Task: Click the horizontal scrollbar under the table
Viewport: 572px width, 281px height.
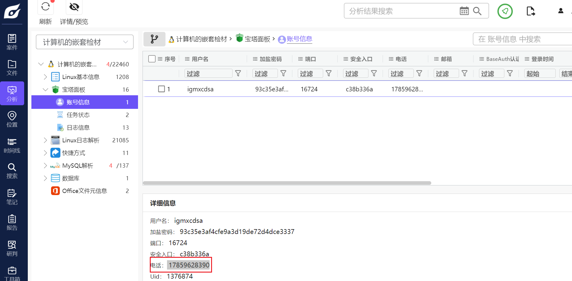Action: [x=287, y=183]
